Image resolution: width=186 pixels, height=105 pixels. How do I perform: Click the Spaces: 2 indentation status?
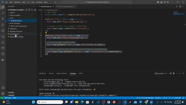coord(158,98)
